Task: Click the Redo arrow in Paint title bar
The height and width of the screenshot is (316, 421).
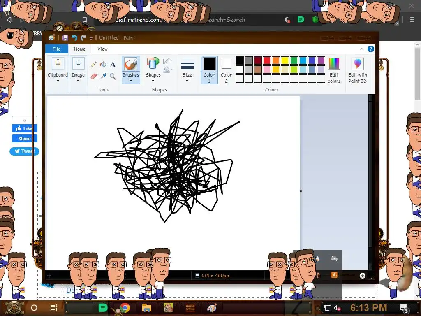Action: pos(83,38)
